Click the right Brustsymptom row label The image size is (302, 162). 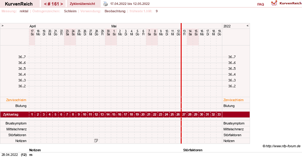coord(234,123)
